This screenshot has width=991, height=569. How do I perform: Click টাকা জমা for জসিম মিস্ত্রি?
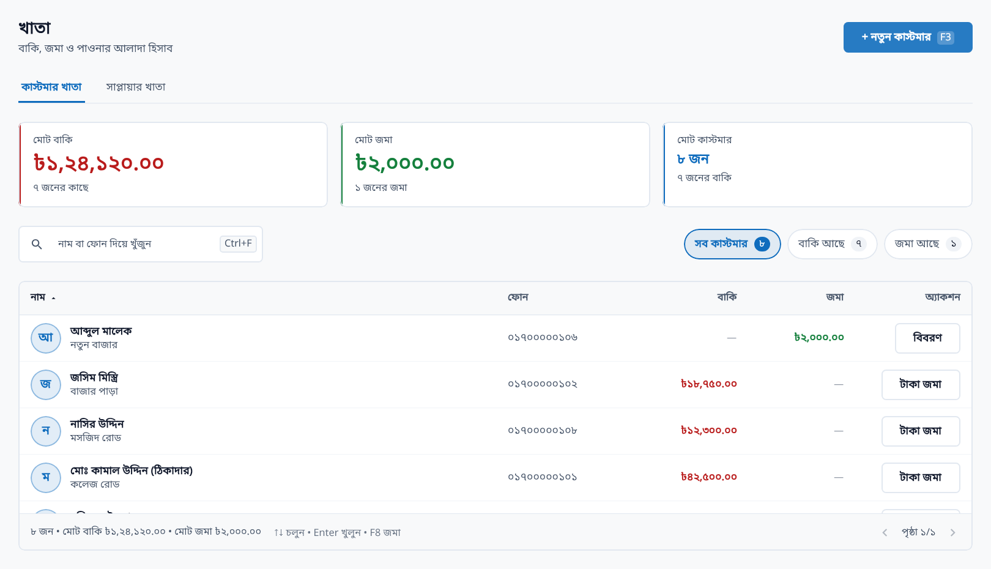[x=921, y=385]
